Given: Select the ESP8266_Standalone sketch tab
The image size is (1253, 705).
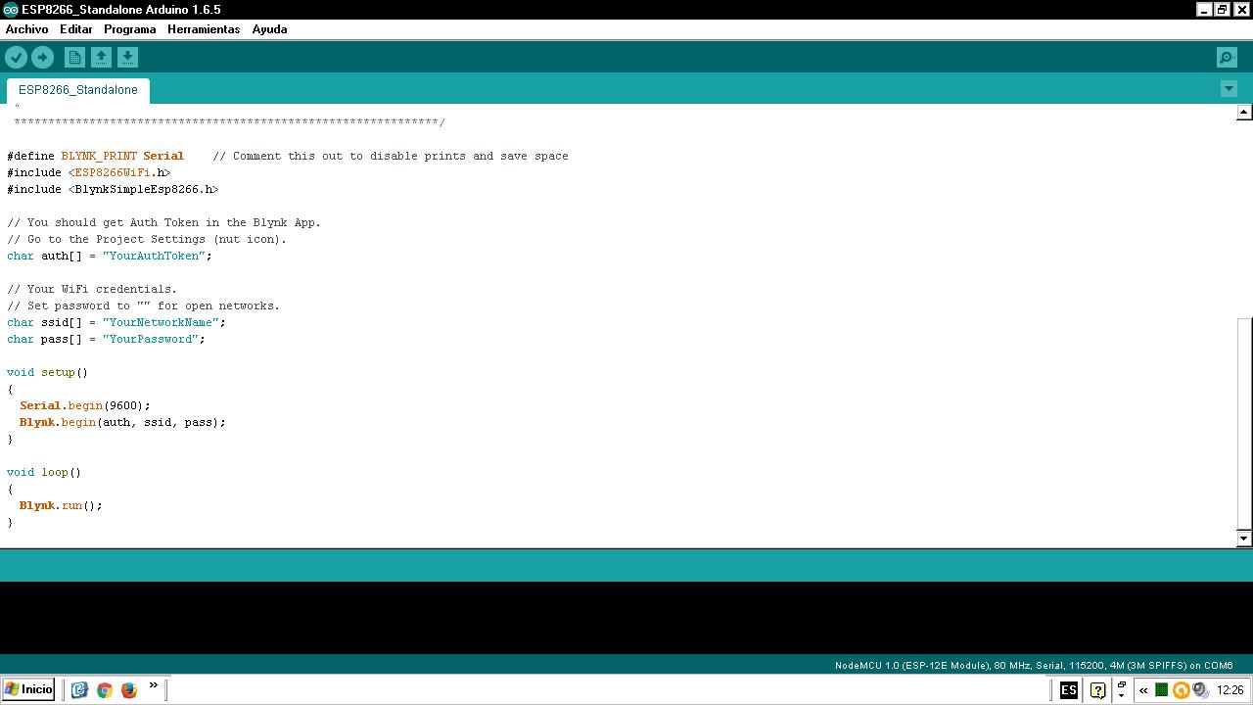Looking at the screenshot, I should [78, 90].
